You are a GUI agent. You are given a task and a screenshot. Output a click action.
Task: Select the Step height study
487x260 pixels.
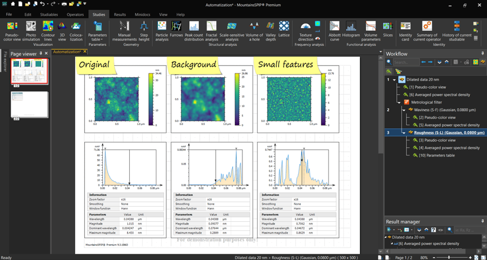coord(144,31)
